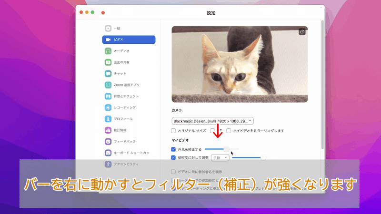Close the settings window with red button
The height and width of the screenshot is (214, 381).
[81, 12]
